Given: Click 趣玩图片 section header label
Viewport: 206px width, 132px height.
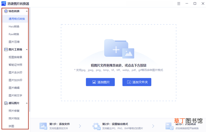Looking at the screenshot, I should tap(14, 103).
